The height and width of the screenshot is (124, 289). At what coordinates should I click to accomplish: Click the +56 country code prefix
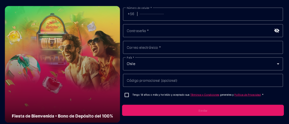coord(131,14)
